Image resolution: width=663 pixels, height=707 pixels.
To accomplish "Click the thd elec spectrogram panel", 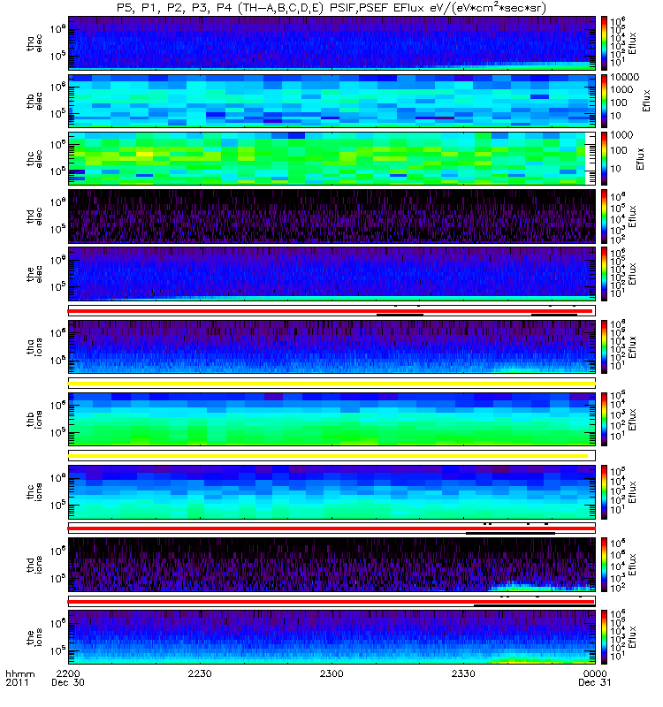I will 331,216.
